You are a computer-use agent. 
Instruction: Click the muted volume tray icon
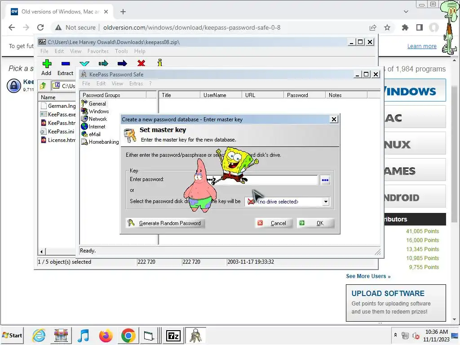[x=416, y=336]
